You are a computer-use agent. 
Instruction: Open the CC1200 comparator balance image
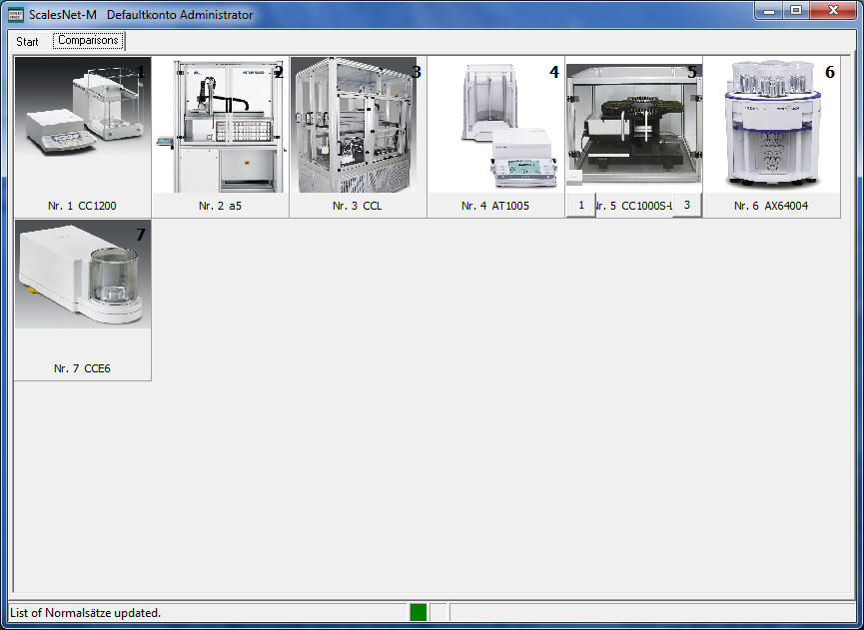click(82, 125)
